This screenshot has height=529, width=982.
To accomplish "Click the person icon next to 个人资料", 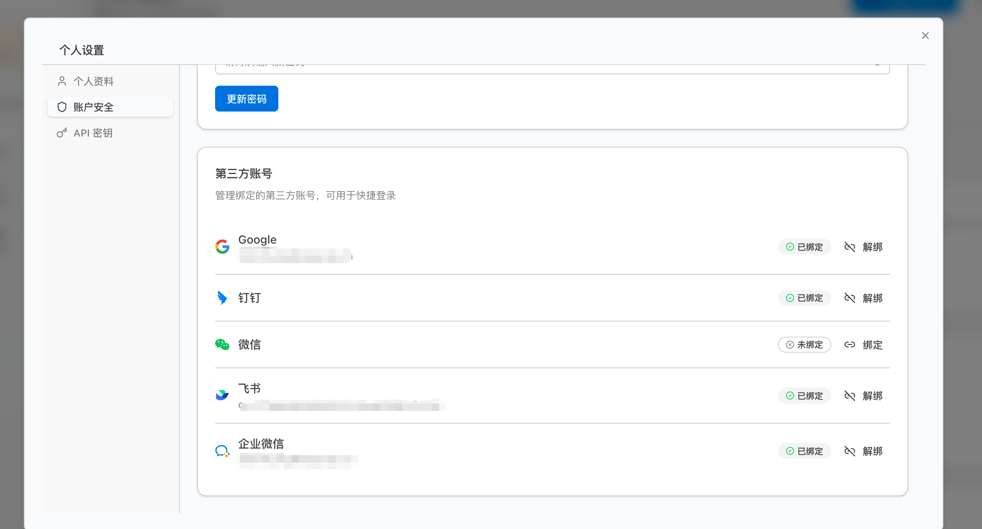I will (x=62, y=81).
